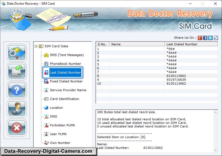Select Last Dialed Number tree item

tap(65, 73)
